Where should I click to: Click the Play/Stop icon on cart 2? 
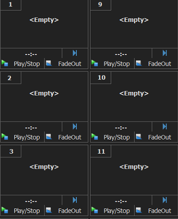5,136
